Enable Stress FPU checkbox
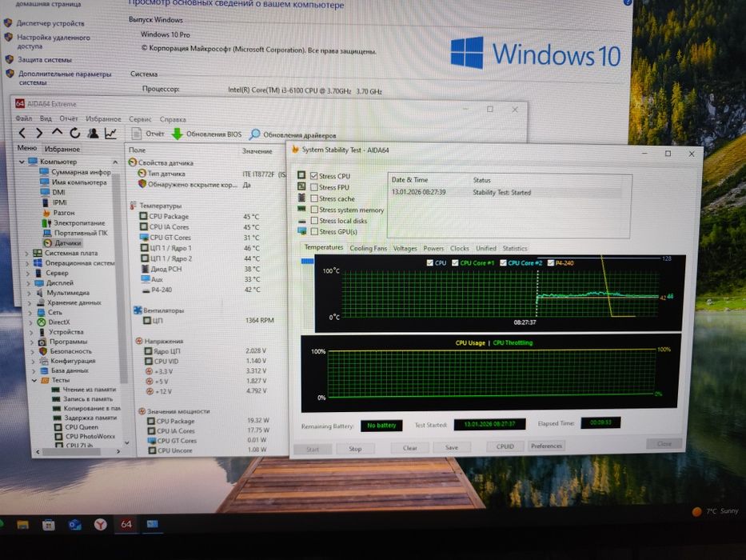 pyautogui.click(x=314, y=187)
